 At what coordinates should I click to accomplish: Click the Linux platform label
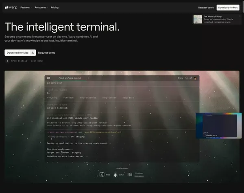(x=122, y=175)
